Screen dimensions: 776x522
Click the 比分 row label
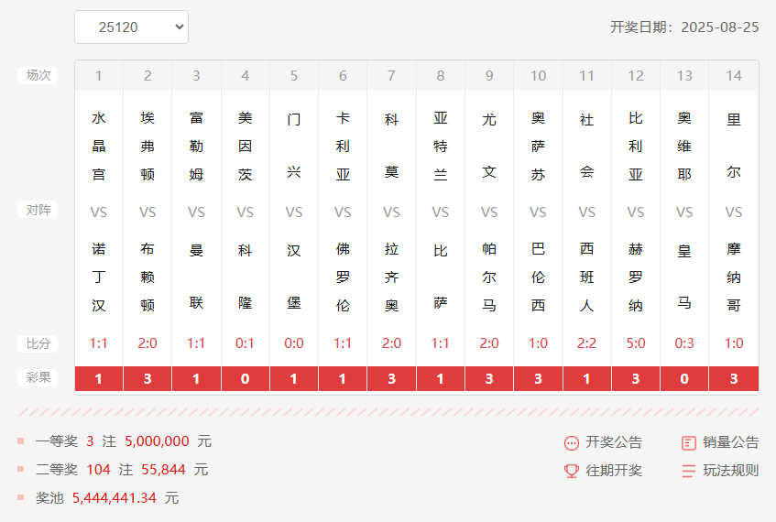(x=38, y=344)
